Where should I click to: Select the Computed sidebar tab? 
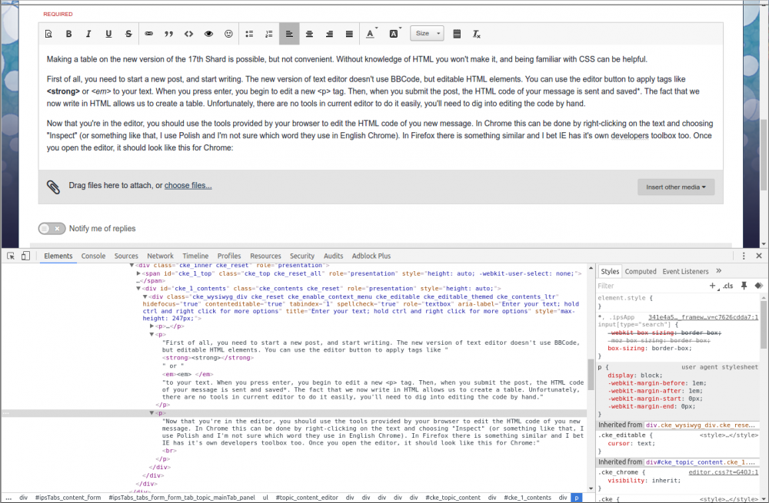(641, 271)
